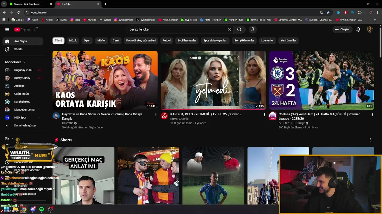Select the Canlı filter chip
Viewport: 382px width, 214px height.
click(116, 40)
